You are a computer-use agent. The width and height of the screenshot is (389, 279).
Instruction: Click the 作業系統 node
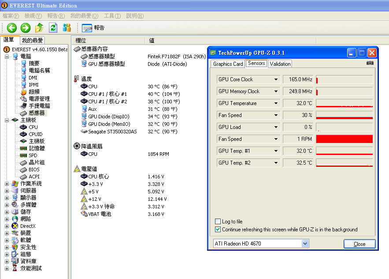31,184
